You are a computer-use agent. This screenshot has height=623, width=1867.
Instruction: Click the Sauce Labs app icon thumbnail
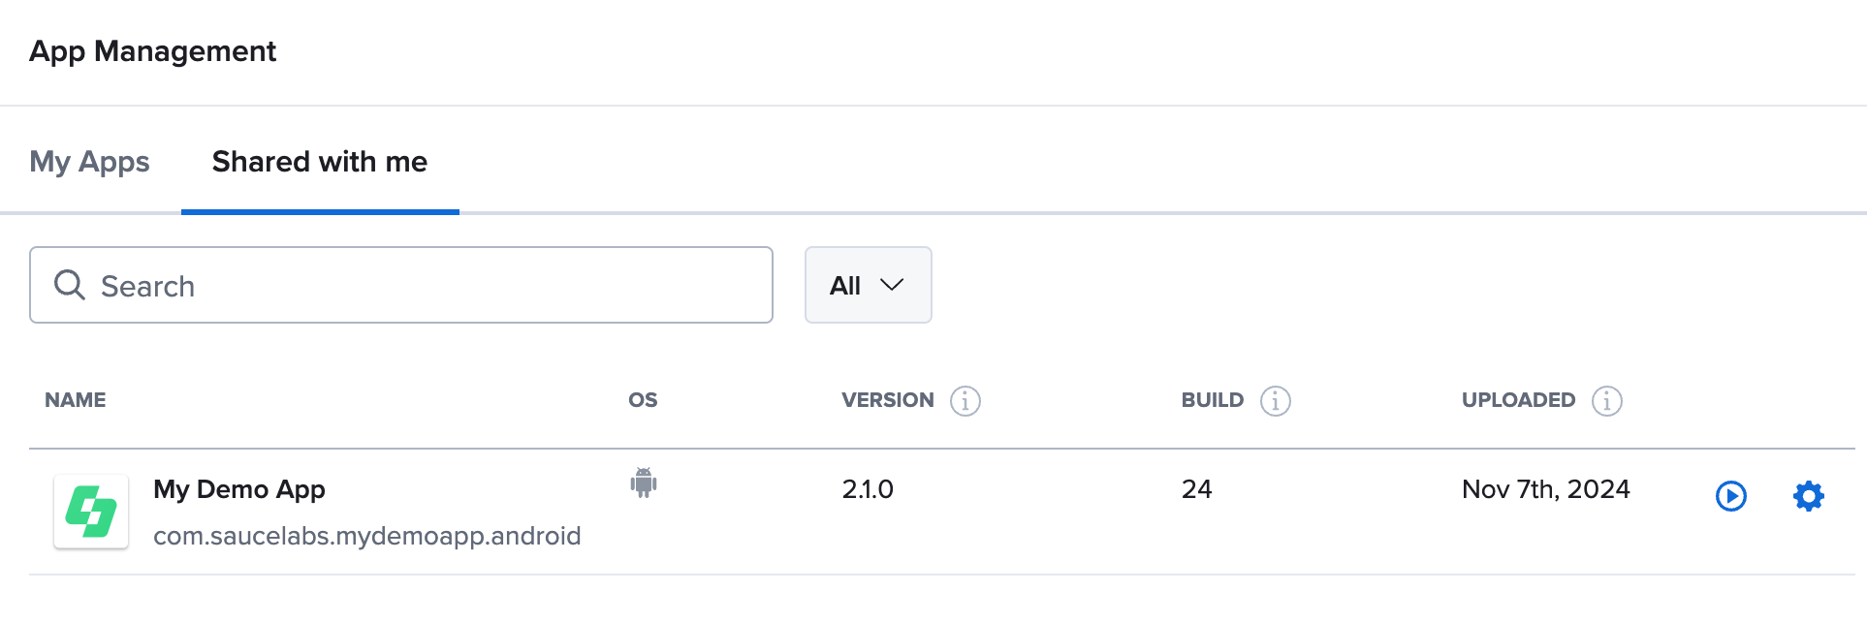click(91, 512)
